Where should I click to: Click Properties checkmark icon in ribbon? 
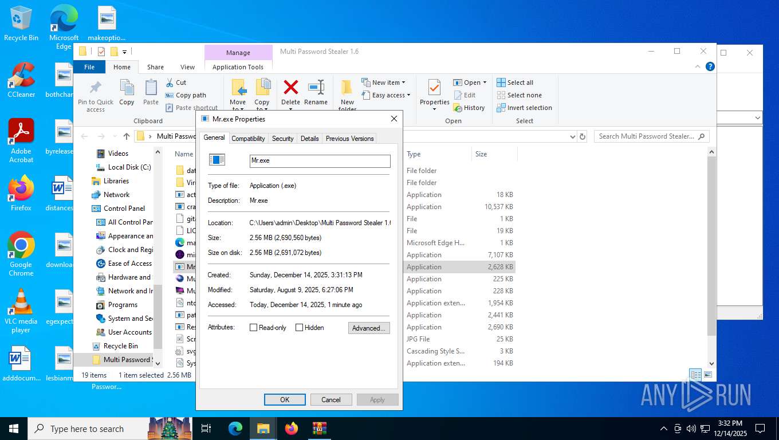click(x=434, y=88)
